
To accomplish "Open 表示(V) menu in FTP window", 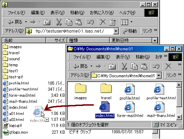I will coord(57,13).
